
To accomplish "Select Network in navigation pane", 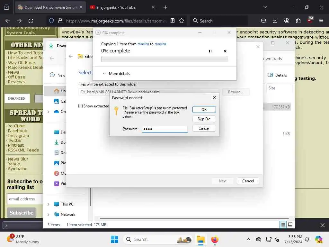I will [65, 215].
